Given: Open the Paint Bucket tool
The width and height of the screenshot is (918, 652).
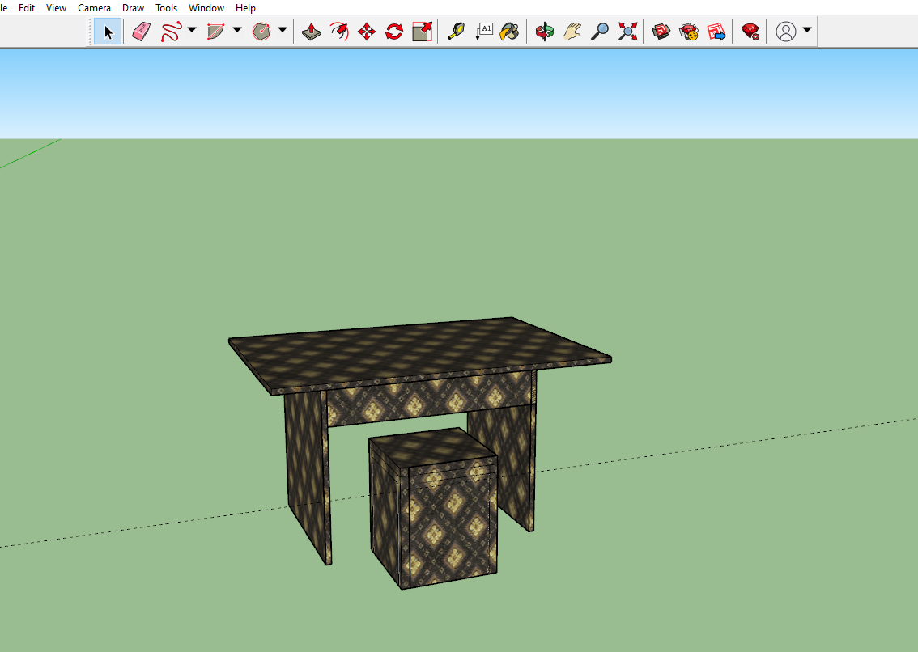Looking at the screenshot, I should pyautogui.click(x=509, y=32).
